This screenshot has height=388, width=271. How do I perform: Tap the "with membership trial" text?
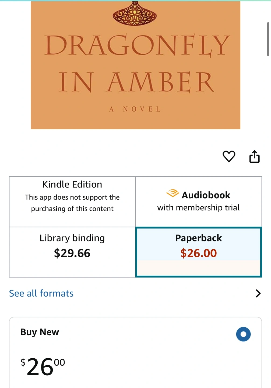click(x=198, y=207)
